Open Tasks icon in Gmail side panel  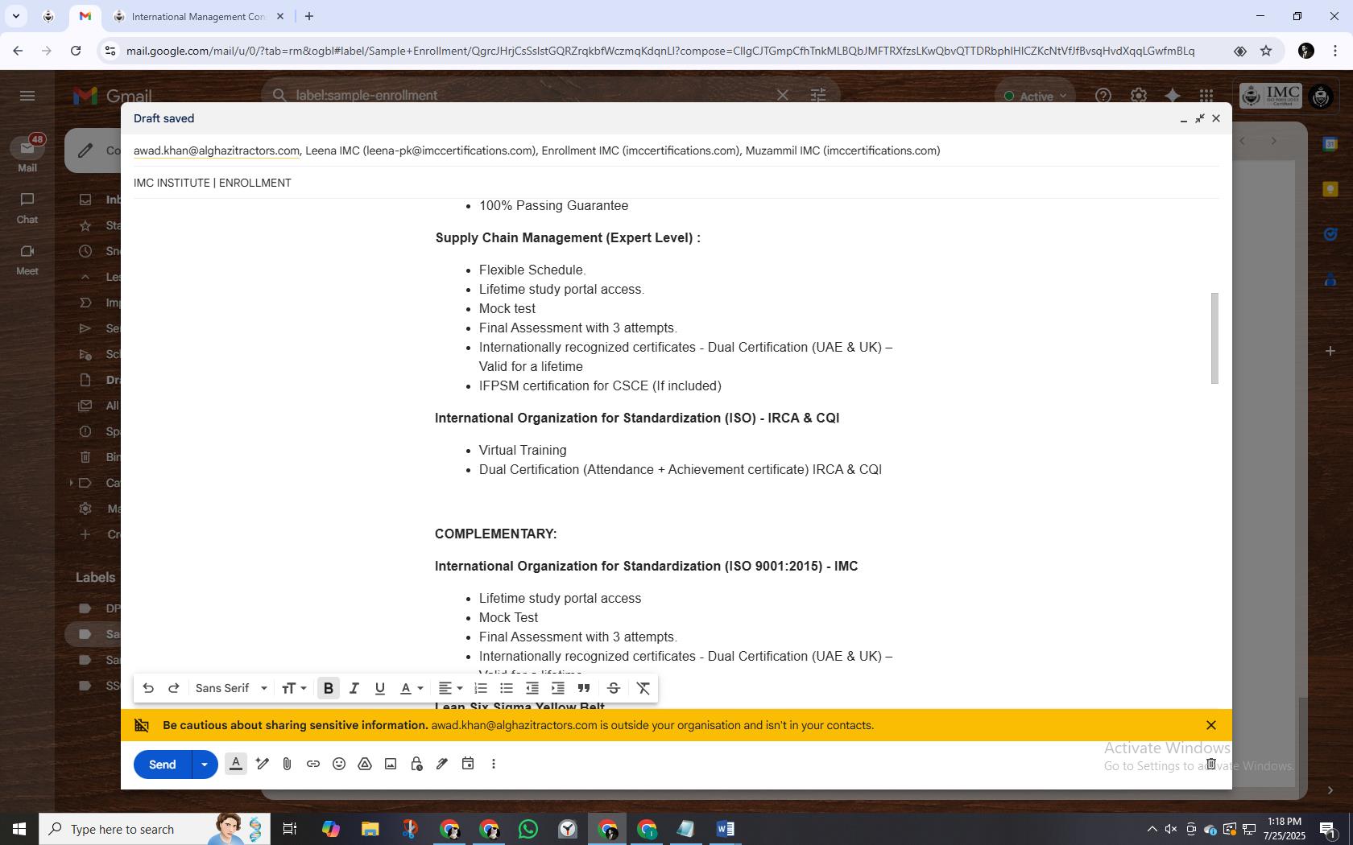point(1330,235)
